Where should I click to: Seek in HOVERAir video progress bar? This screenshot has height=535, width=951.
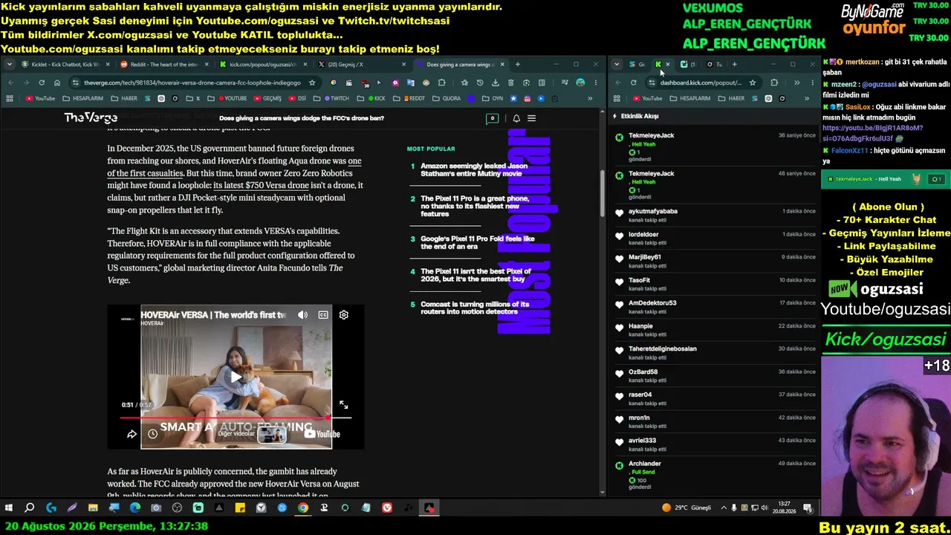point(236,418)
